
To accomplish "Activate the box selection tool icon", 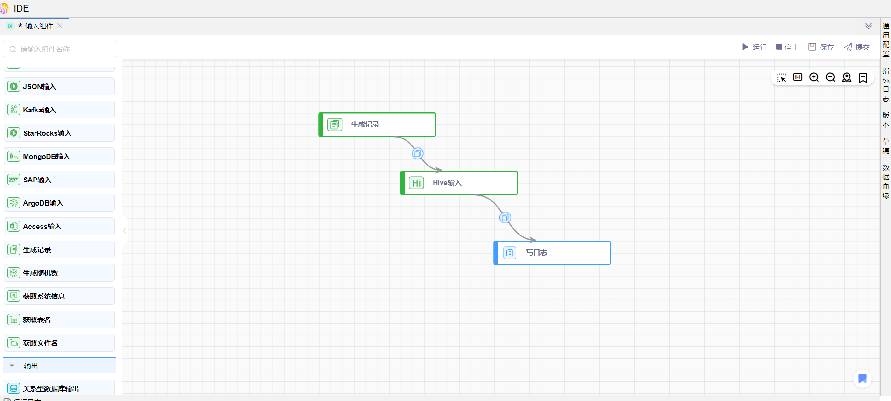I will (x=781, y=77).
